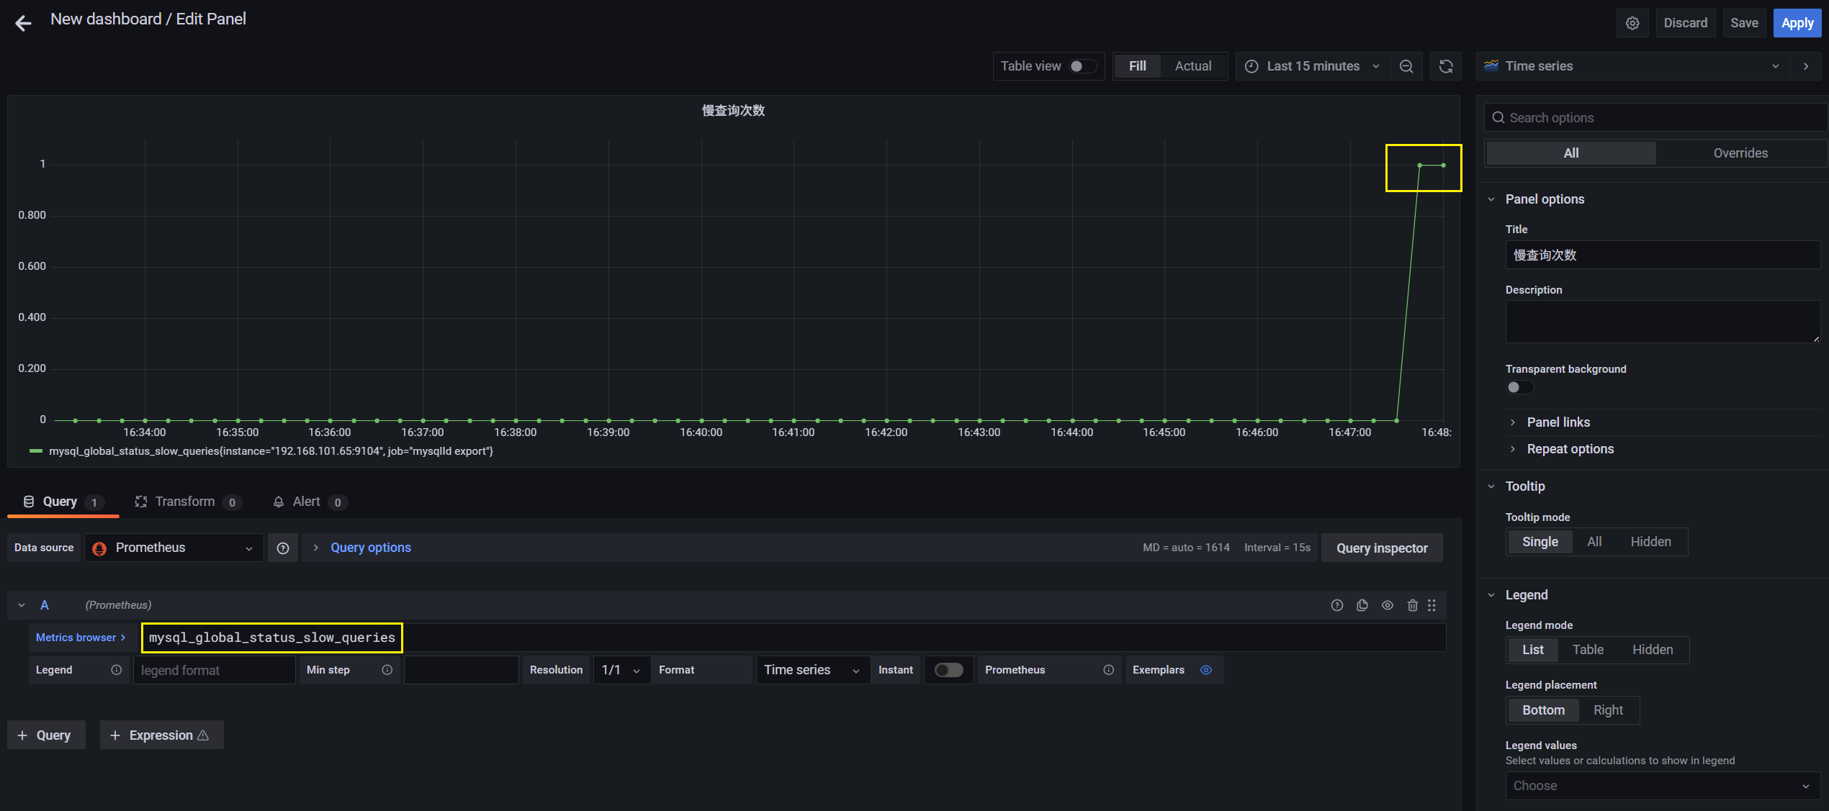Viewport: 1829px width, 811px height.
Task: Click the back arrow to exit panel editor
Action: (x=23, y=23)
